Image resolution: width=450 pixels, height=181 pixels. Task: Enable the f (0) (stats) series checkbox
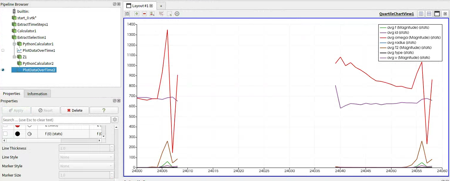click(x=5, y=134)
